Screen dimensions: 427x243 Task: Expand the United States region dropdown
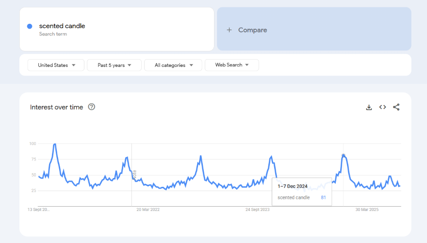click(56, 65)
